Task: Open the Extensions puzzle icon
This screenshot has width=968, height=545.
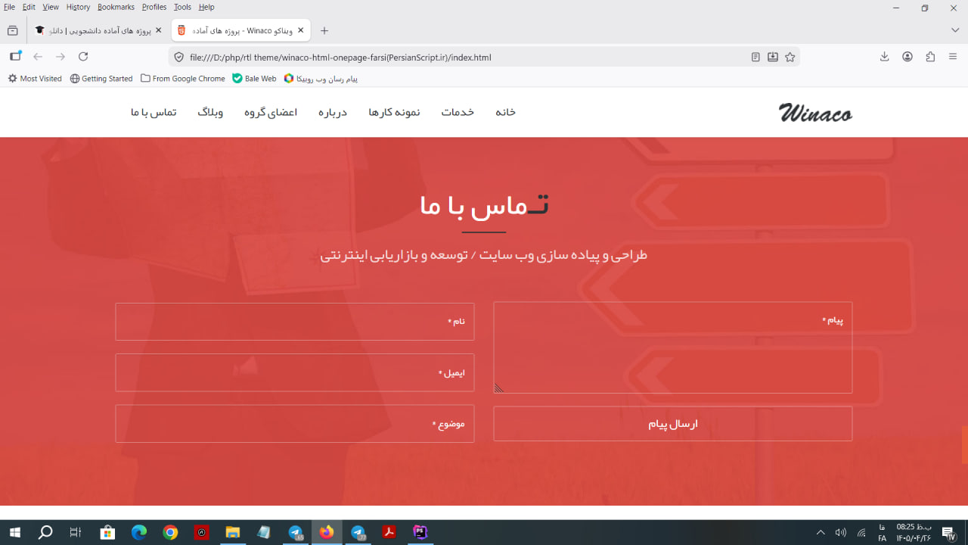Action: pos(930,57)
